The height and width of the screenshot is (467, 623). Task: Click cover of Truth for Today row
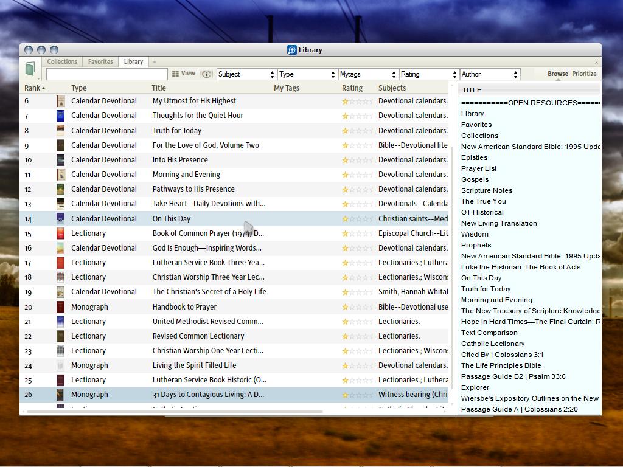coord(60,130)
